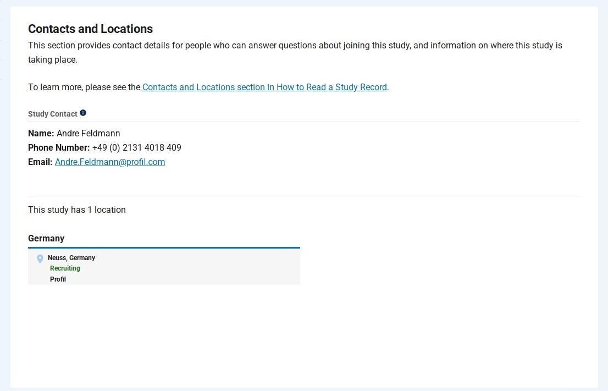The width and height of the screenshot is (608, 391).
Task: Click the contact name Andre Feldmann
Action: tap(88, 133)
